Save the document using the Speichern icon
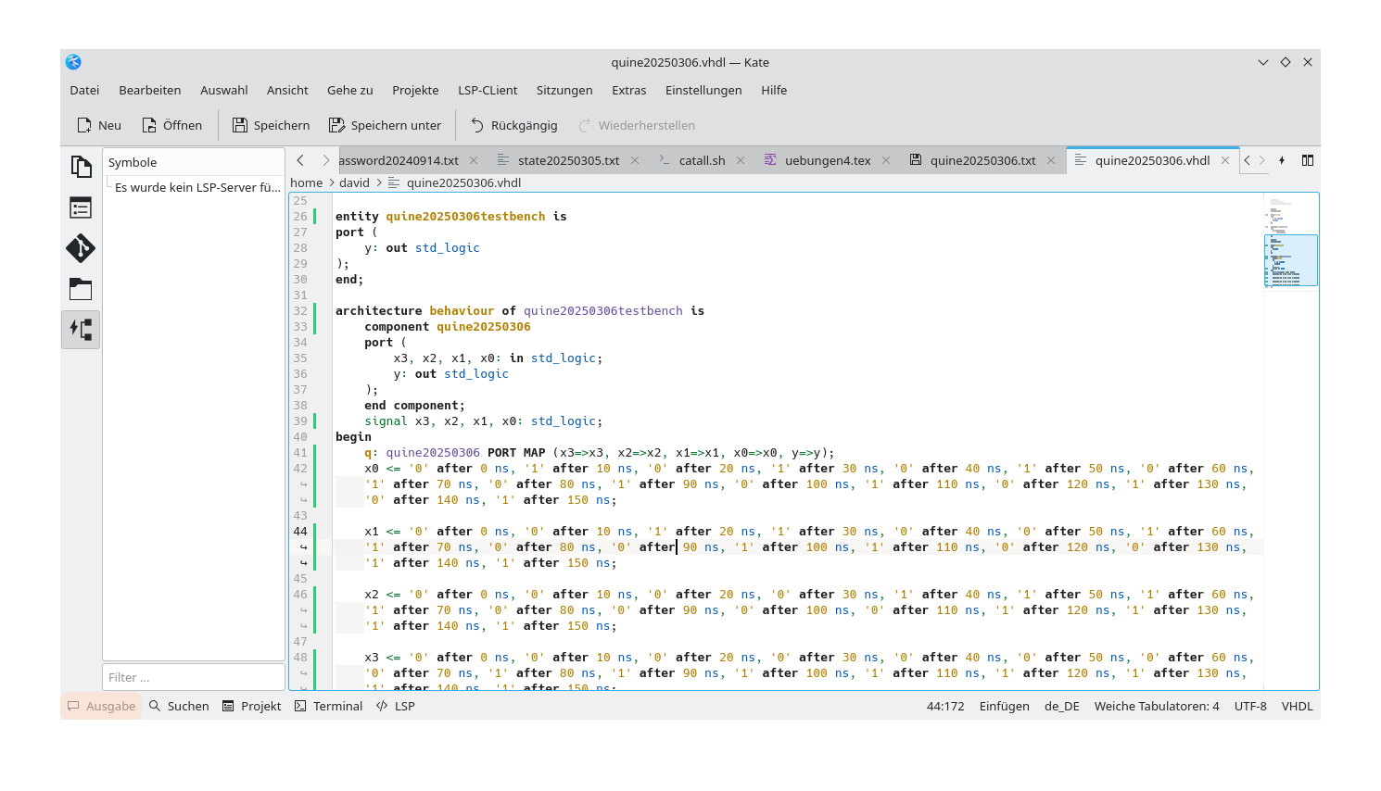Image resolution: width=1381 pixels, height=791 pixels. [x=270, y=124]
